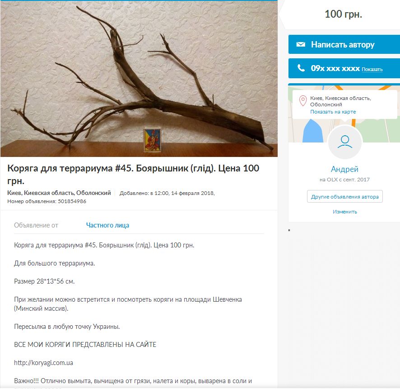The height and width of the screenshot is (389, 400).
Task: Click the Частного лица link
Action: point(107,225)
